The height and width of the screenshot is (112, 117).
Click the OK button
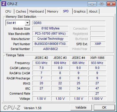[104, 107]
